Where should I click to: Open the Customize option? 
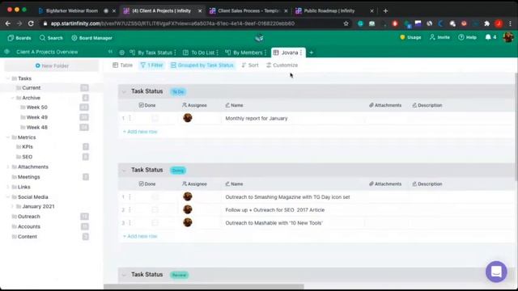tap(282, 65)
